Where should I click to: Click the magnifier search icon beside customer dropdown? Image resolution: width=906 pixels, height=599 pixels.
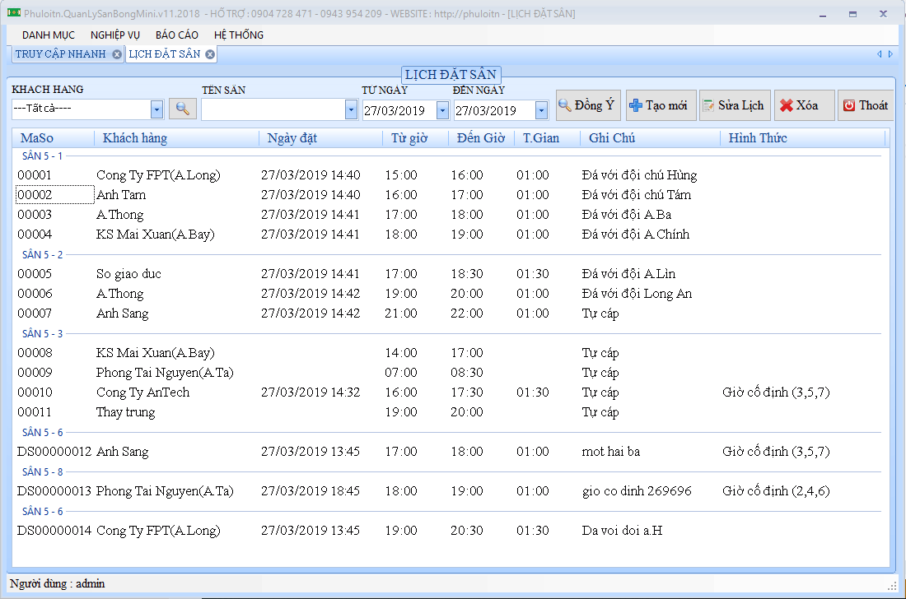[x=183, y=109]
